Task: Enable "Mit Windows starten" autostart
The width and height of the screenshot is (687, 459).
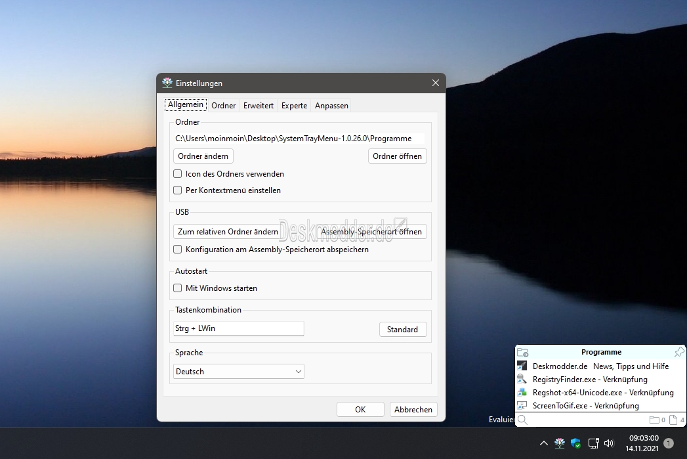Action: [177, 288]
